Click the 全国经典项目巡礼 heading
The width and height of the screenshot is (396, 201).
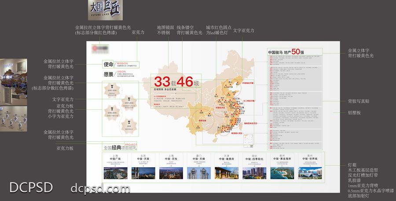point(120,147)
